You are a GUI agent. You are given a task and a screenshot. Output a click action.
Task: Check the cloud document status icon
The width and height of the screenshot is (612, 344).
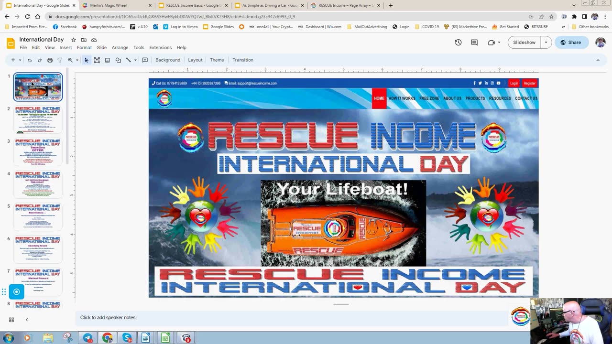(94, 40)
